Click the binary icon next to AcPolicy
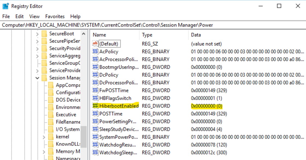This screenshot has height=160, width=306. 95,51
